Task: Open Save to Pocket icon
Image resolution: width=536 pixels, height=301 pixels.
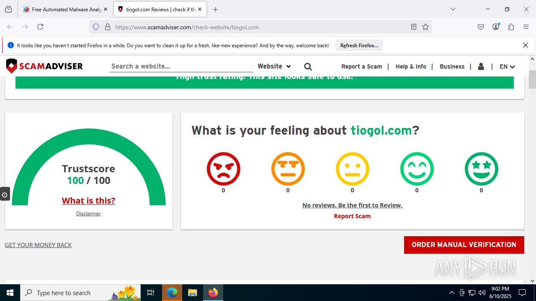Action: coord(481,27)
